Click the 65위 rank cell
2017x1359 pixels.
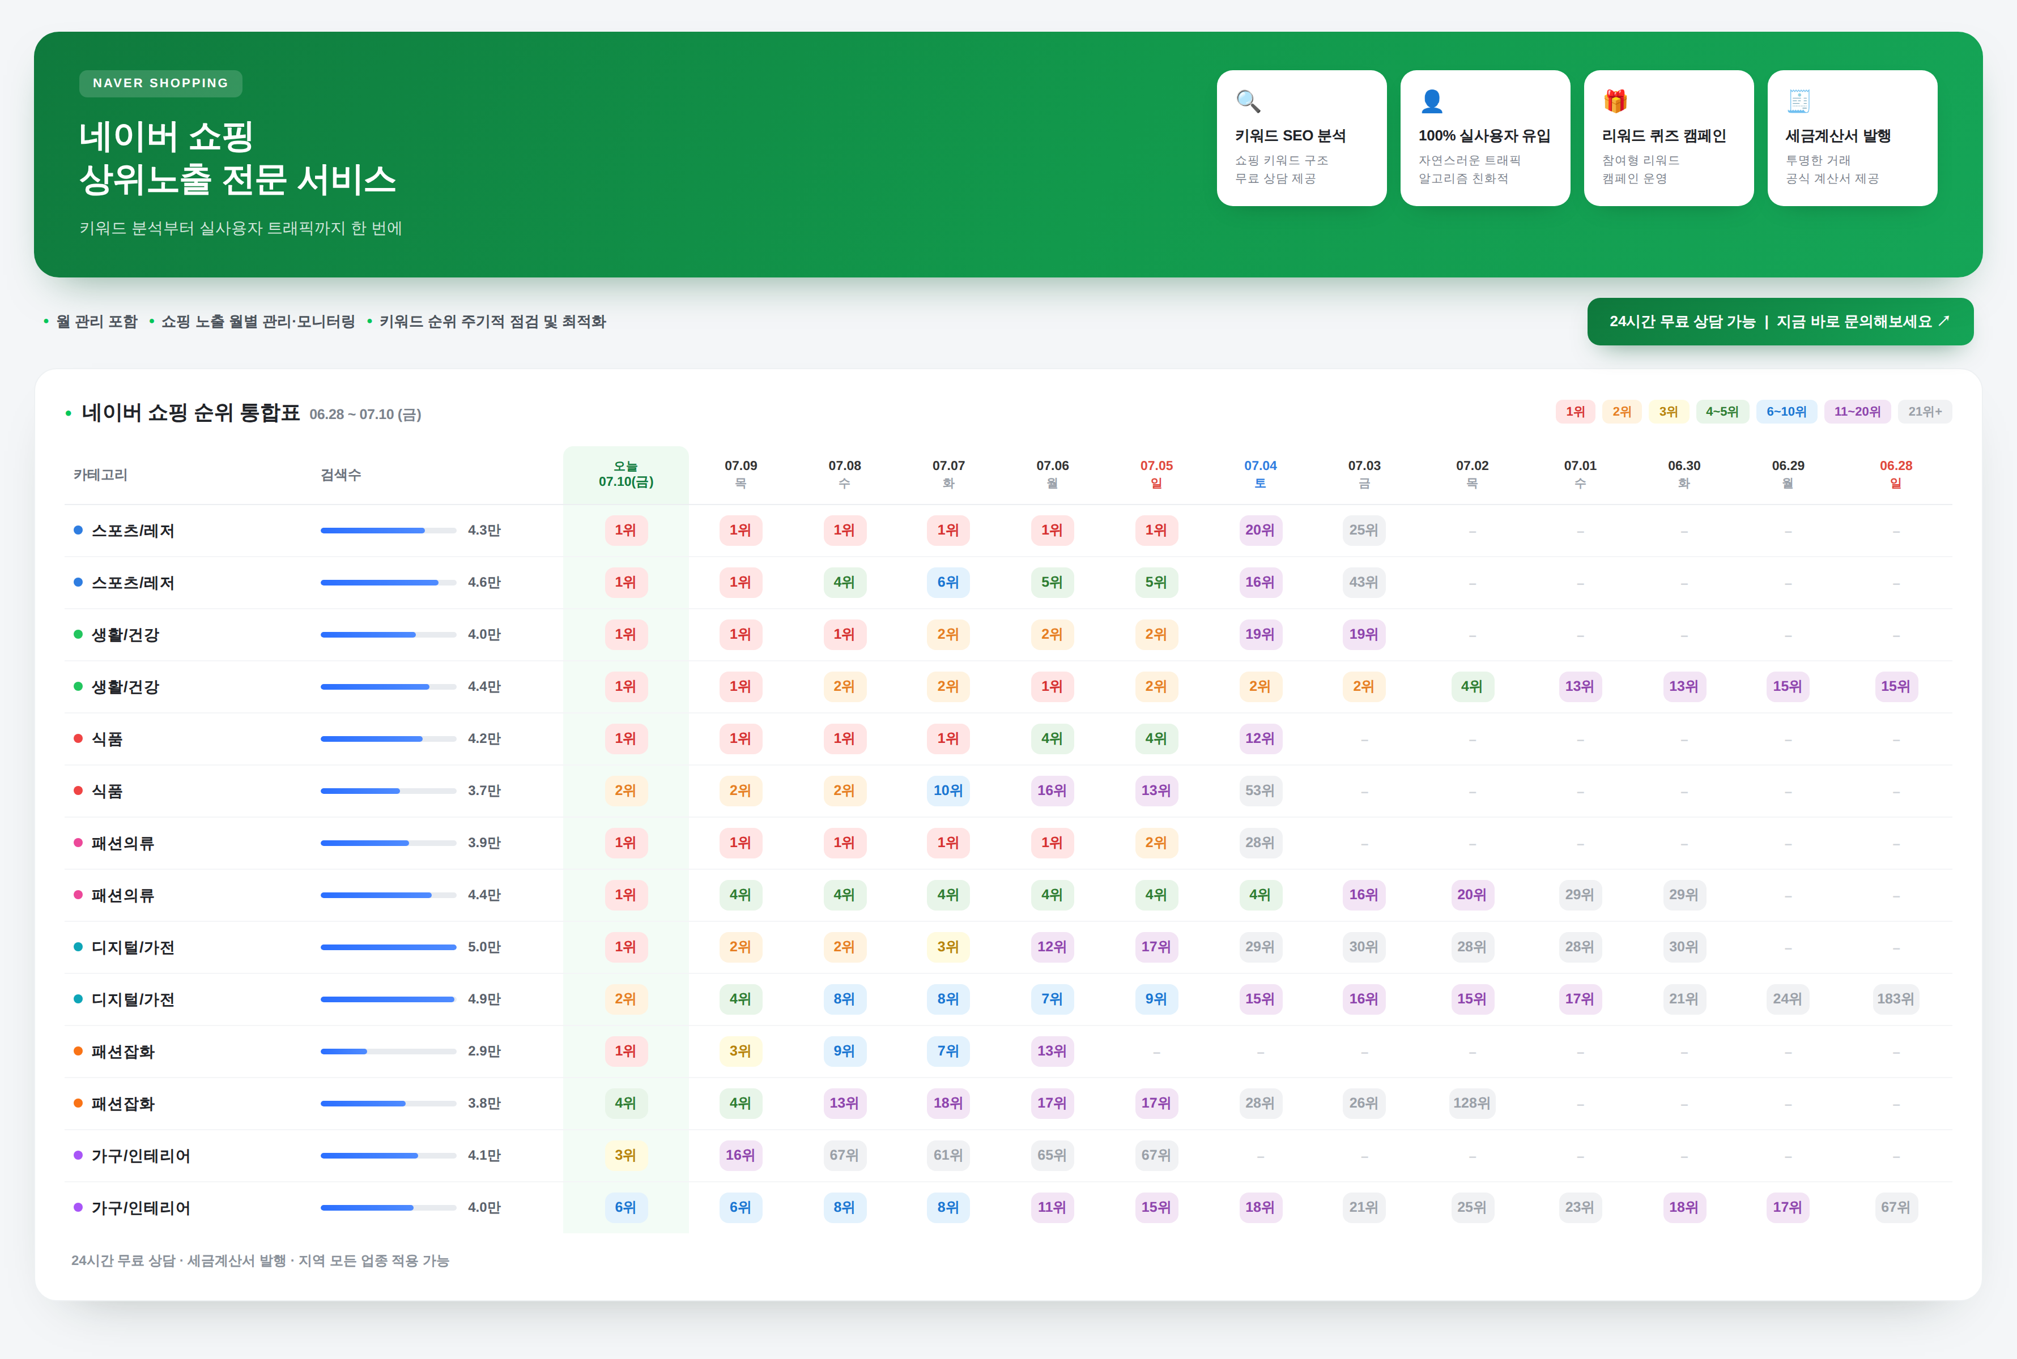tap(1052, 1155)
